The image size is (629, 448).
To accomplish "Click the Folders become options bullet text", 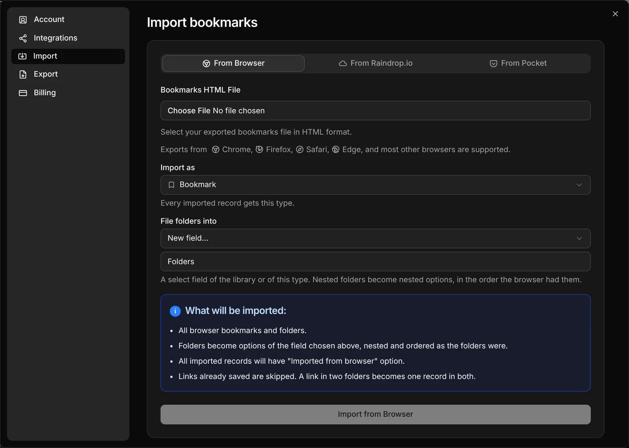I will 343,346.
